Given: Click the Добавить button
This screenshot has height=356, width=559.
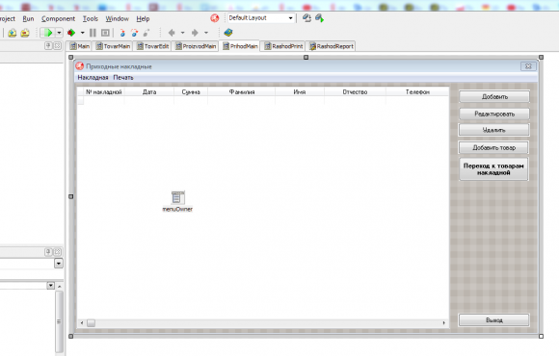Looking at the screenshot, I should click(x=494, y=96).
